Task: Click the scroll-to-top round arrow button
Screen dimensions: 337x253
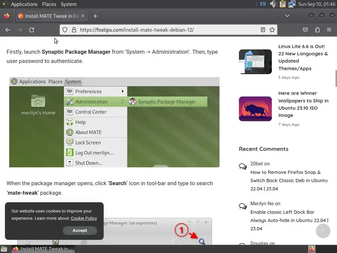Action: pos(323,231)
